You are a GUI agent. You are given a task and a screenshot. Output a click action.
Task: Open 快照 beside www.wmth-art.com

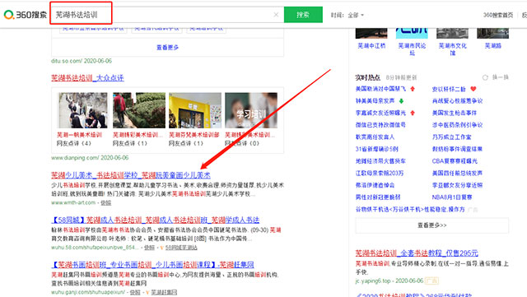click(106, 203)
